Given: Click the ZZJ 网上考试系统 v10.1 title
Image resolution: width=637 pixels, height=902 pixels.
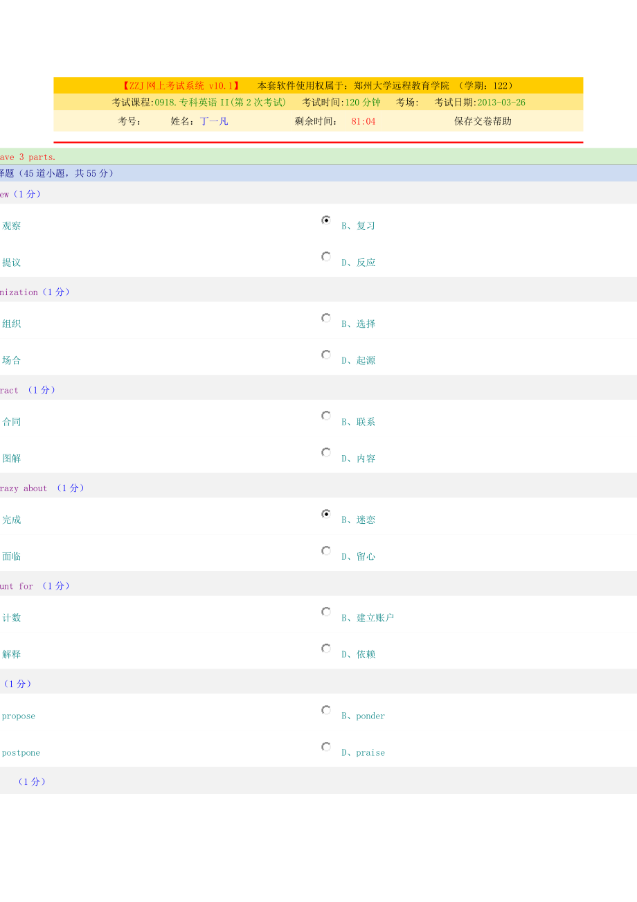Looking at the screenshot, I should point(181,86).
